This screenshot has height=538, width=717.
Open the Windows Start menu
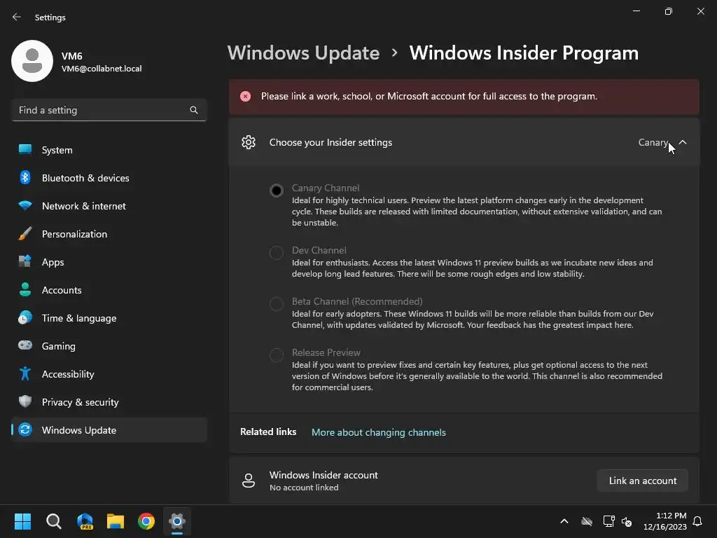[22, 521]
